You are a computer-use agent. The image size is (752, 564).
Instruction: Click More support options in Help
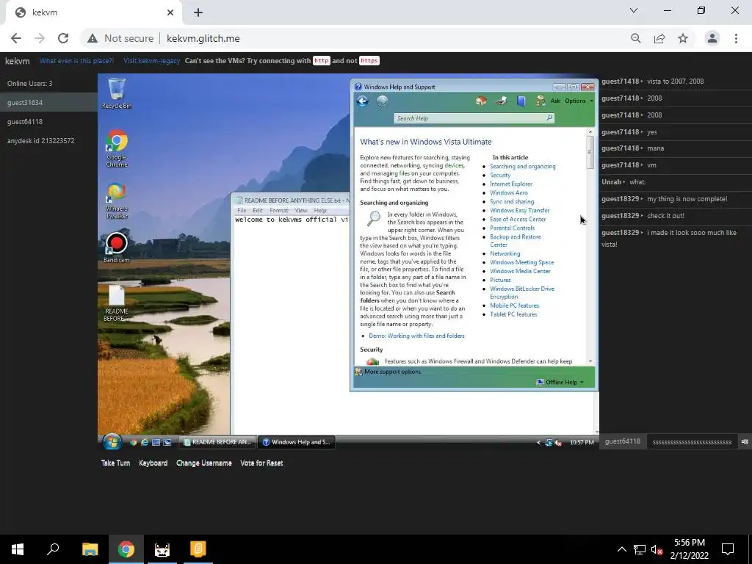click(x=392, y=372)
